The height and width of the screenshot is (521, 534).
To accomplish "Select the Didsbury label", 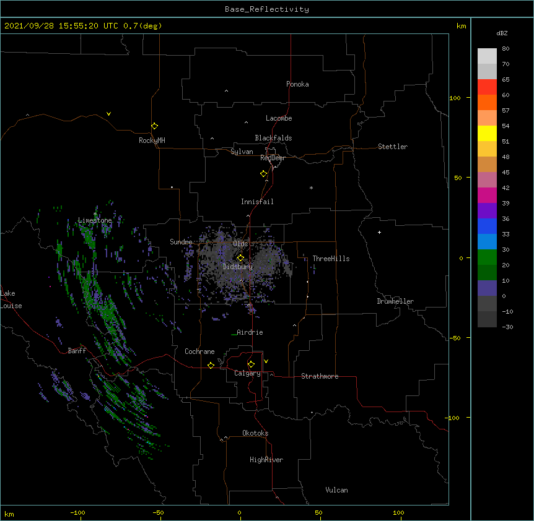I will (238, 267).
